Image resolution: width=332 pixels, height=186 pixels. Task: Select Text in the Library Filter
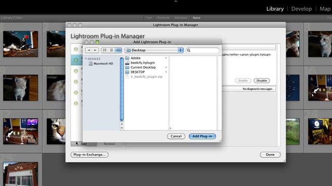(149, 18)
